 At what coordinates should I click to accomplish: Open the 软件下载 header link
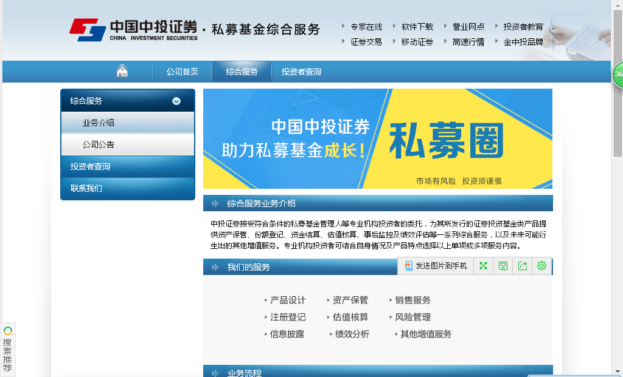[x=417, y=27]
